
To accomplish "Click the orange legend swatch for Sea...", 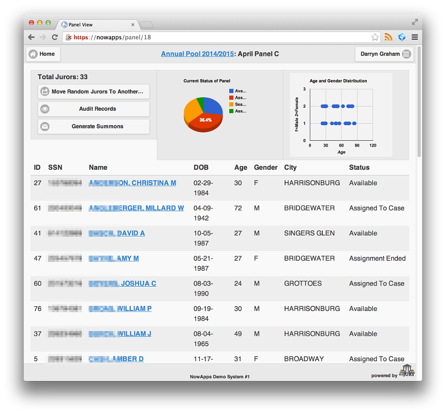I will 231,105.
